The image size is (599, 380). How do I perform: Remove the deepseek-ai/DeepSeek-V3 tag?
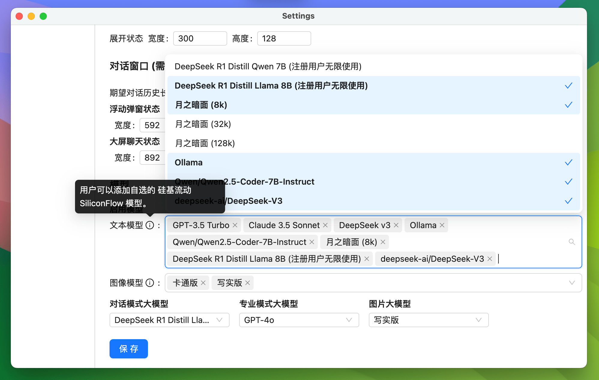pyautogui.click(x=490, y=259)
